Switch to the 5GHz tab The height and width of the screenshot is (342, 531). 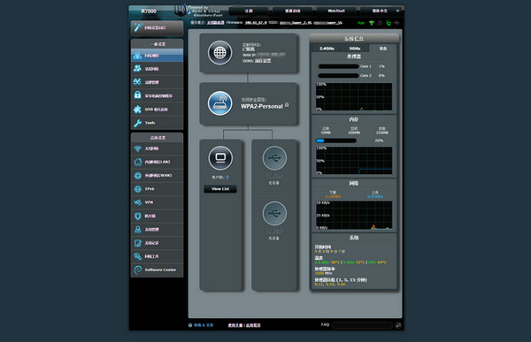click(355, 49)
